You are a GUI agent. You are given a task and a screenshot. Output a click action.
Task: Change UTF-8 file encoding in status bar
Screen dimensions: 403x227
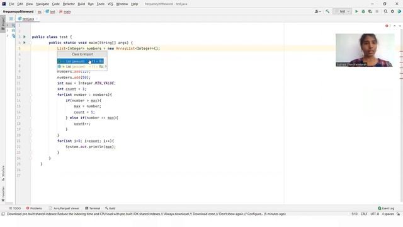(x=375, y=214)
